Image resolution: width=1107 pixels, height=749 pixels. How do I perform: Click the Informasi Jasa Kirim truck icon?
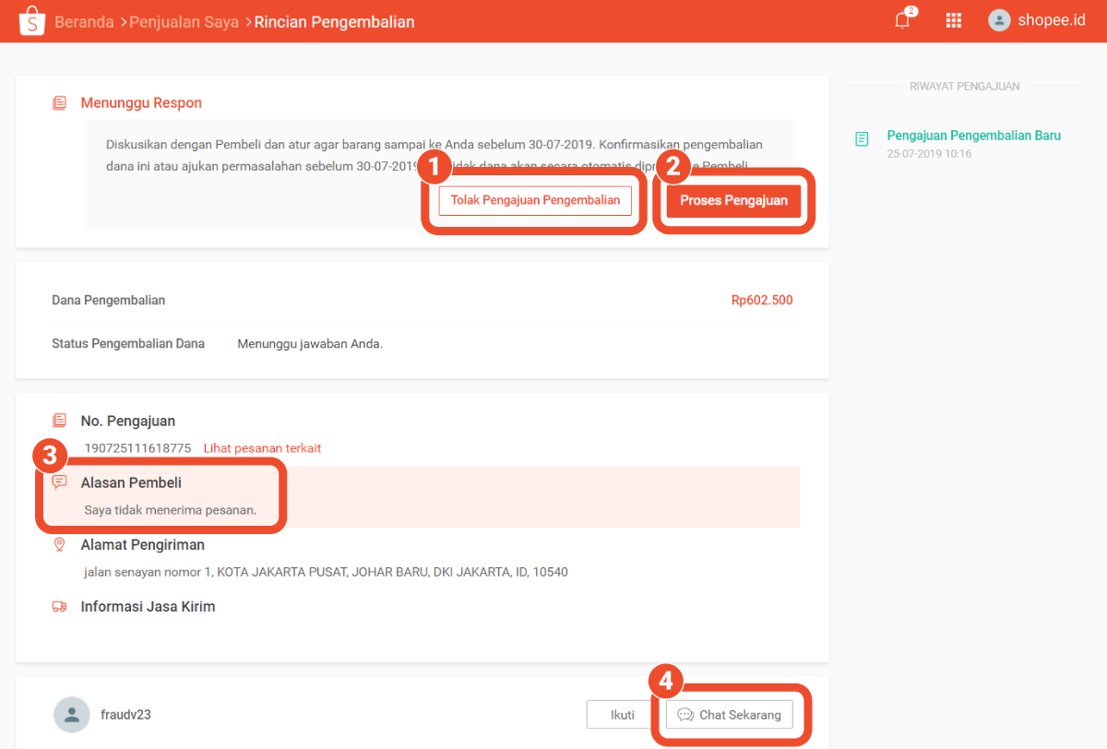pyautogui.click(x=60, y=607)
